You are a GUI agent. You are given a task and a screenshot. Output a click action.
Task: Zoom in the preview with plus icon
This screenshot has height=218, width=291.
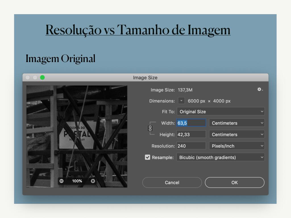click(x=93, y=181)
